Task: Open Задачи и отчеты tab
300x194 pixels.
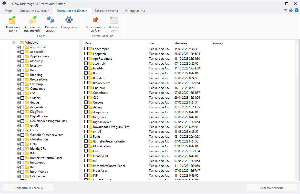Action: (x=106, y=11)
